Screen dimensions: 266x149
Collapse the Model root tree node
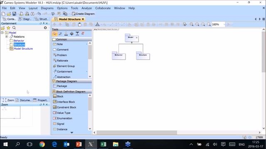(2, 33)
